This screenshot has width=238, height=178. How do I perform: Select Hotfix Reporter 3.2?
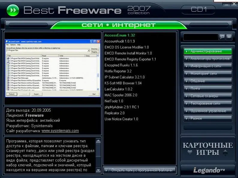[x=118, y=71]
